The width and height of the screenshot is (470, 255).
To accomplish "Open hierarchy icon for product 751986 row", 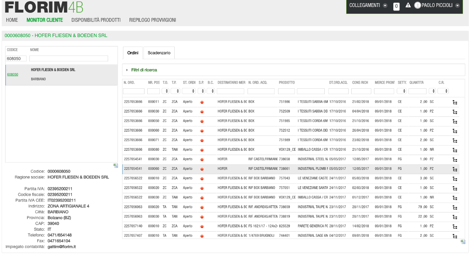I will point(455,102).
